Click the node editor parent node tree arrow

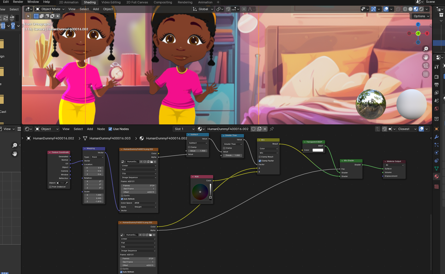(378, 129)
